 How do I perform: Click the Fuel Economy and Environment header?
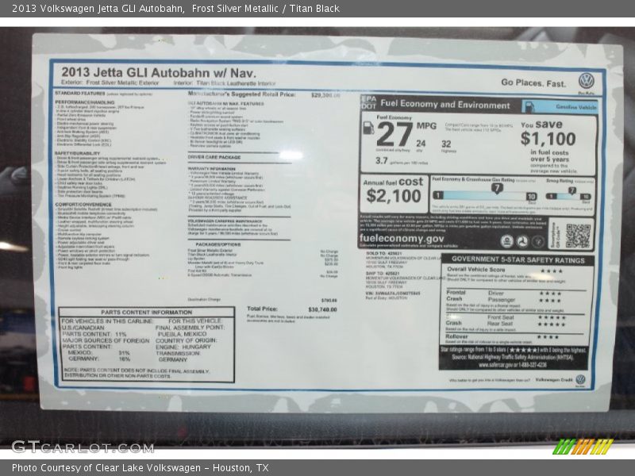pyautogui.click(x=445, y=105)
